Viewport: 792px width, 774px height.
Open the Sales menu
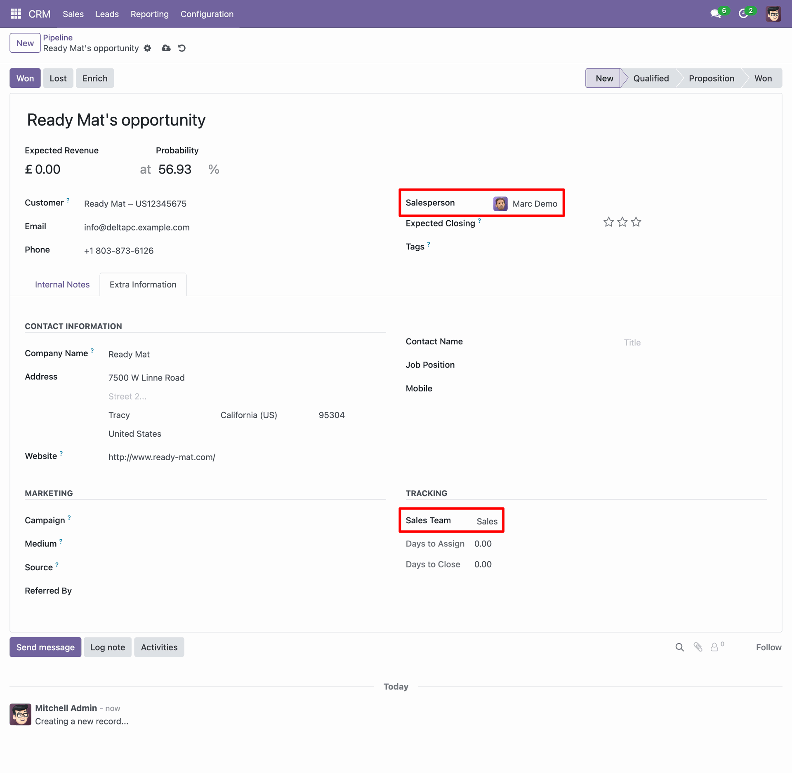click(73, 14)
